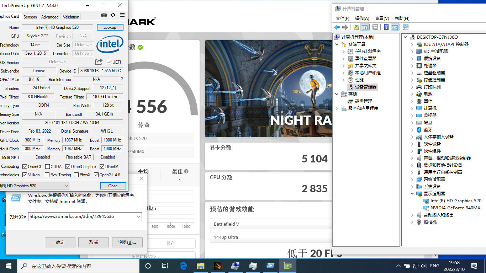Click the Bus Interface question mark icon
486x273 pixels.
[122, 79]
